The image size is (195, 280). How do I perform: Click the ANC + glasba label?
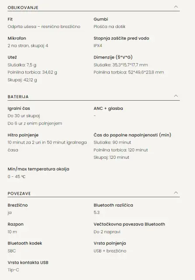(108, 108)
